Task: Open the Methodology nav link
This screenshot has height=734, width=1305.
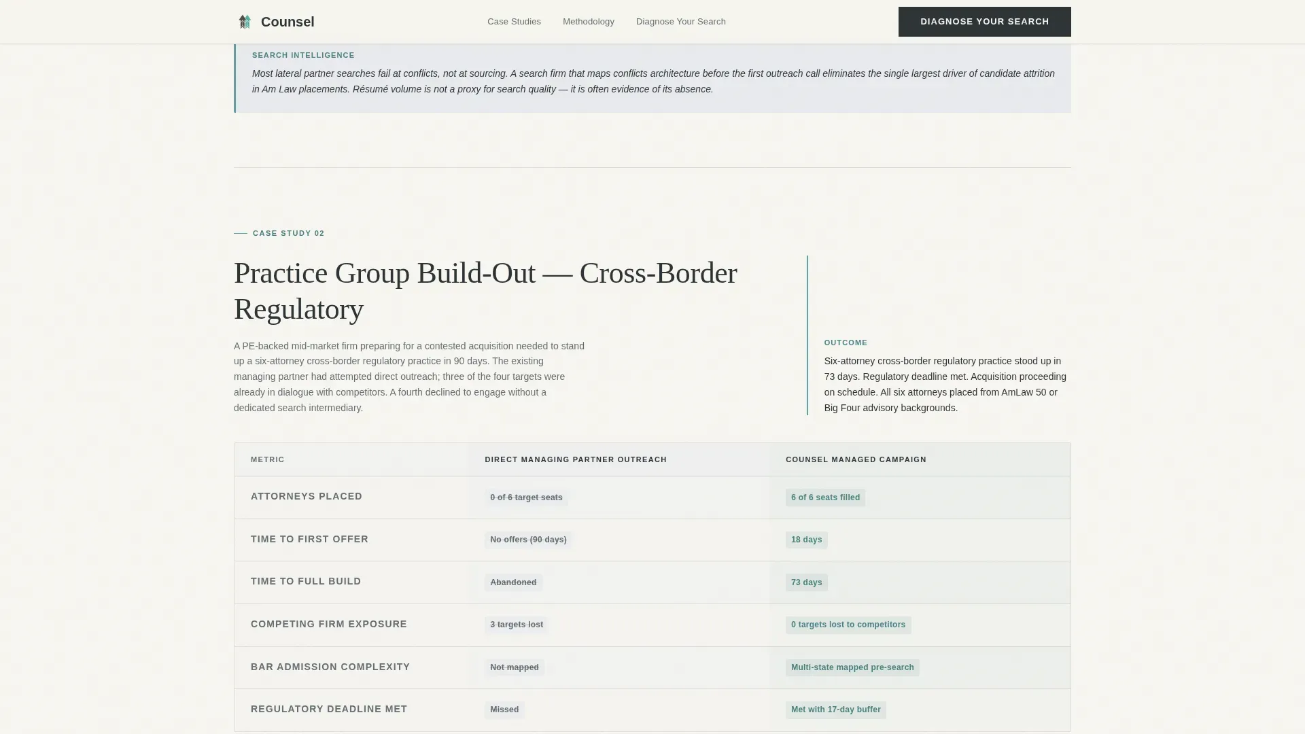Action: click(589, 22)
